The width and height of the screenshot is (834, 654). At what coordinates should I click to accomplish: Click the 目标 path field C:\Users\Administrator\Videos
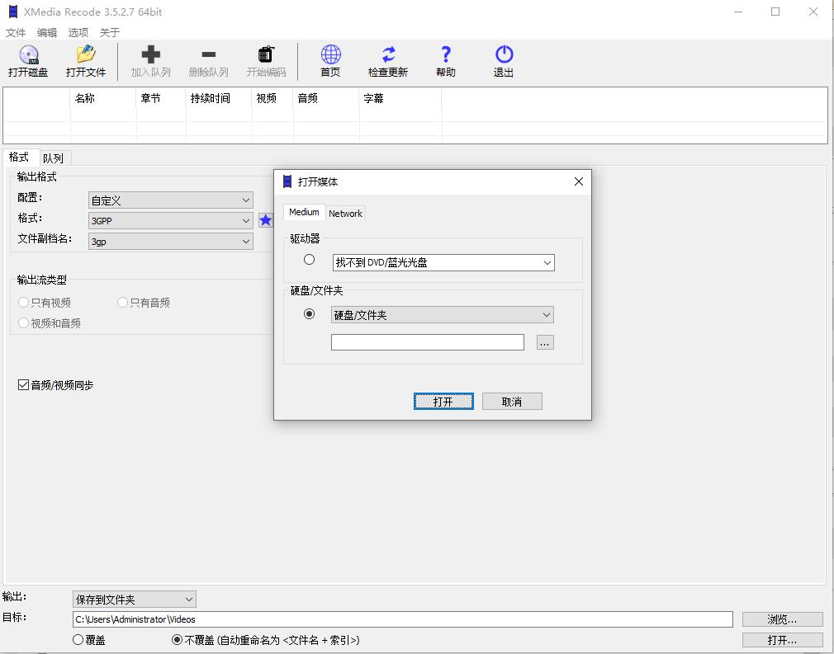click(x=403, y=619)
